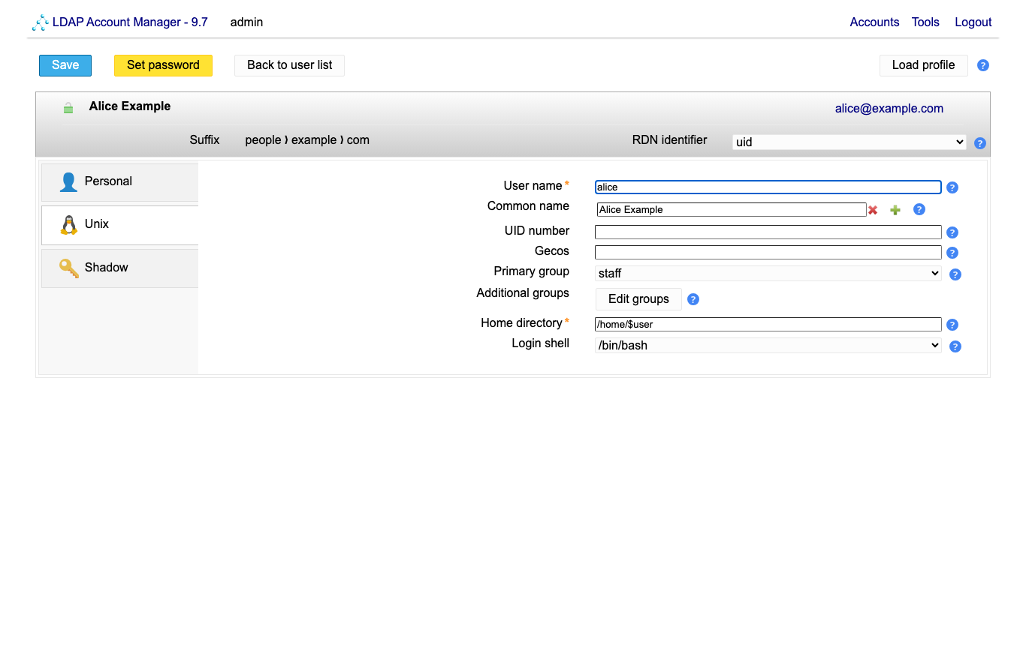Click the alice@example.com email link
This screenshot has width=1026, height=645.
pyautogui.click(x=889, y=109)
